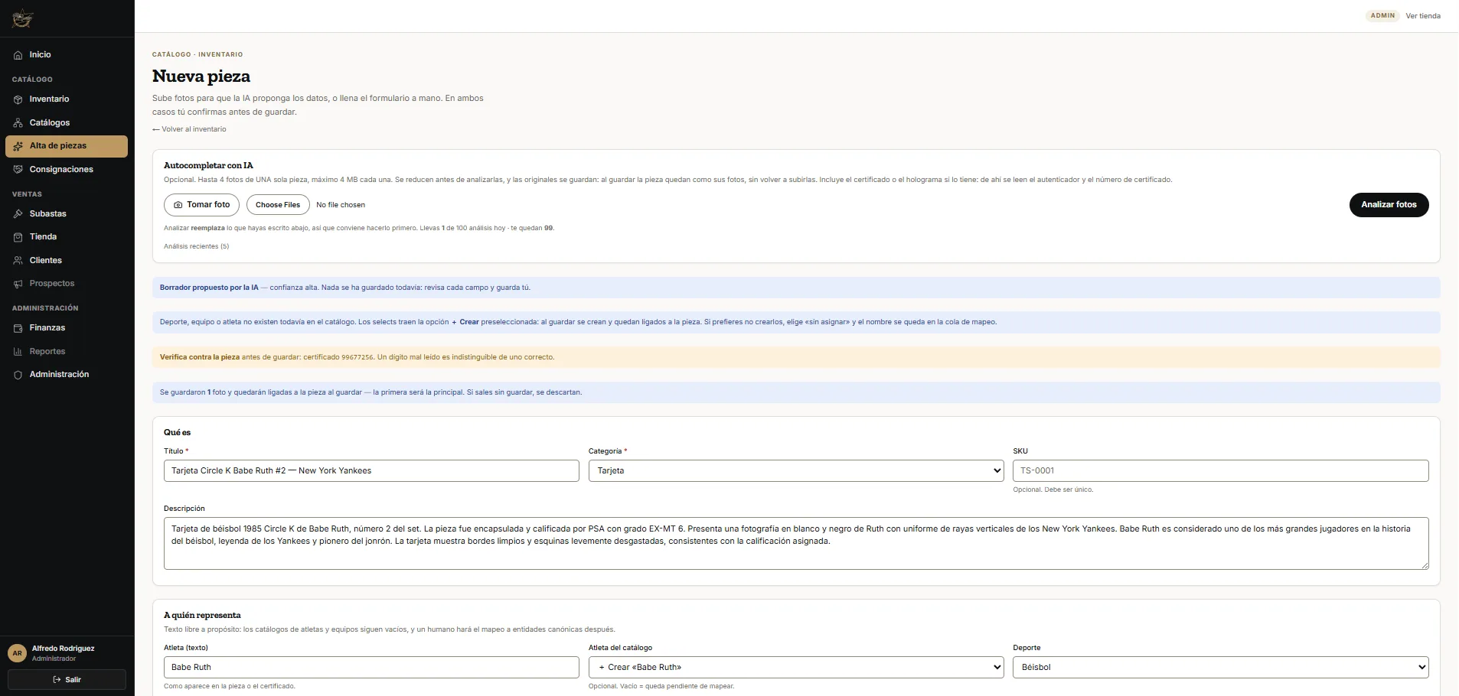Click the No file chosen text
Image resolution: width=1459 pixels, height=696 pixels.
click(x=341, y=205)
